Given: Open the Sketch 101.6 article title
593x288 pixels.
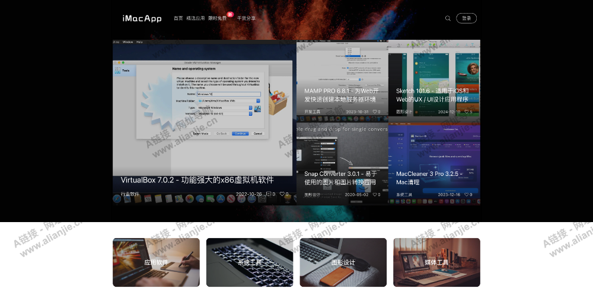Looking at the screenshot, I should pyautogui.click(x=433, y=95).
